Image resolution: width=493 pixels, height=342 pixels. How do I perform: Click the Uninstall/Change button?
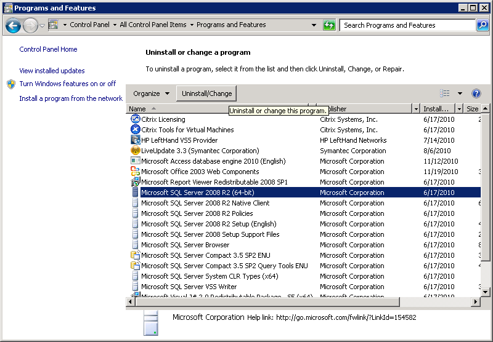207,93
